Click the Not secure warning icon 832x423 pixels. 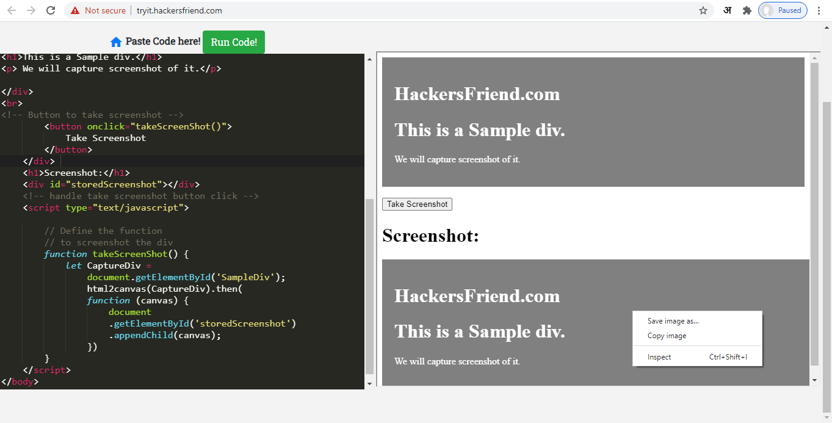[x=75, y=10]
